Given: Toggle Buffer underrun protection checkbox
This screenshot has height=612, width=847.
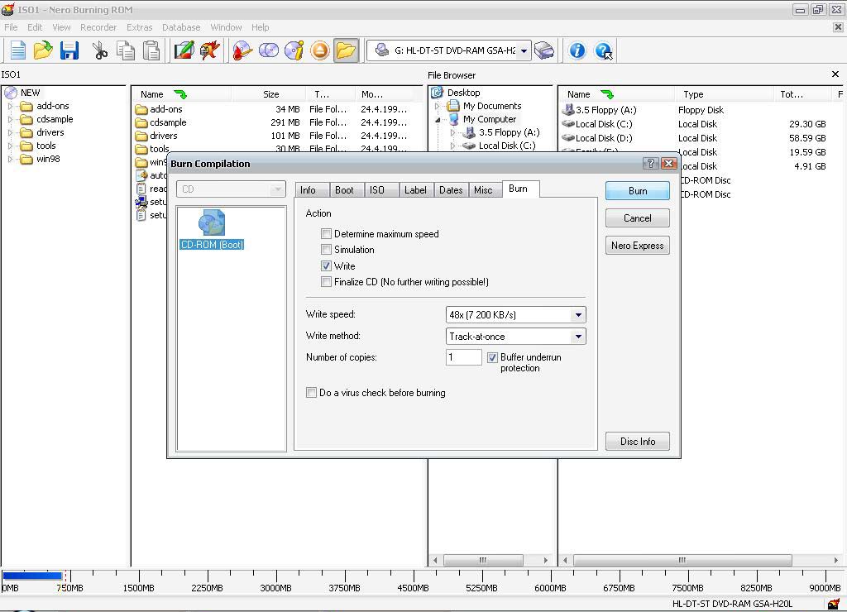Looking at the screenshot, I should point(492,357).
